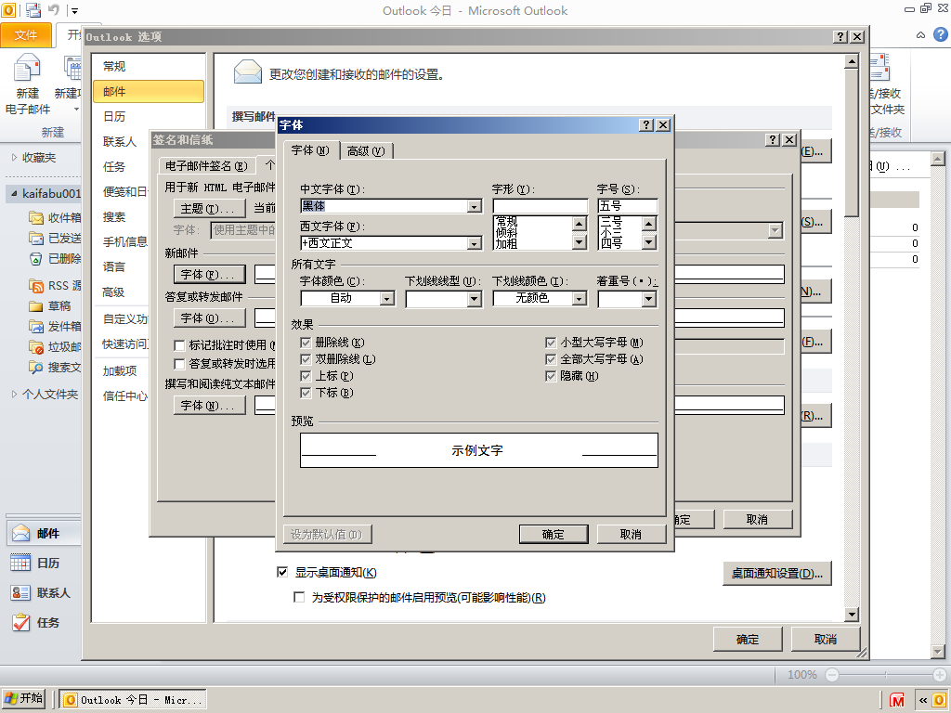Open the Junk mail folder icon
This screenshot has height=713, width=951.
coord(36,347)
